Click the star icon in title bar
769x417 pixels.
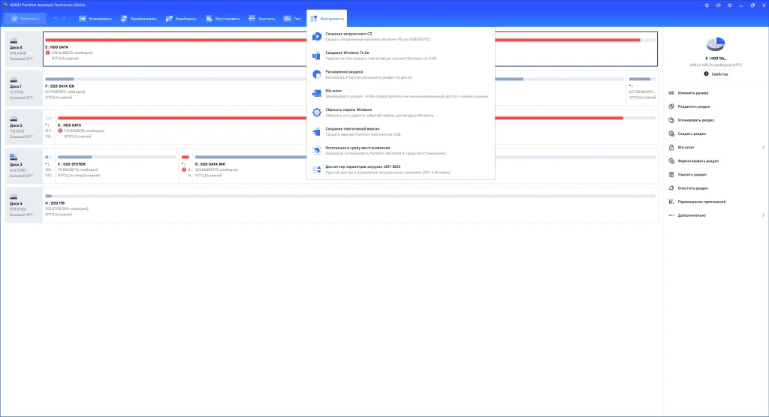(707, 5)
